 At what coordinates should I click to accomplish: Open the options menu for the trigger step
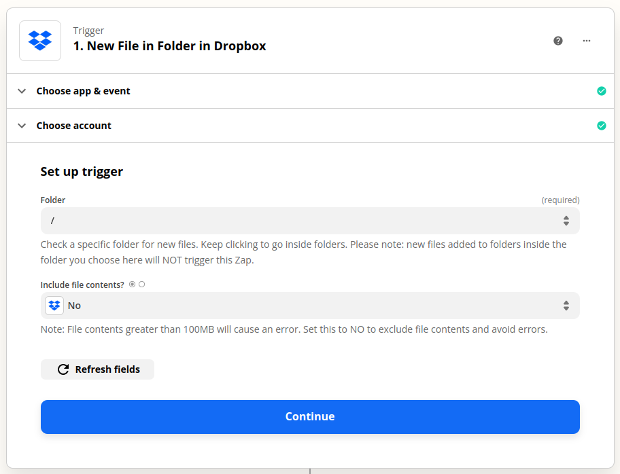[586, 41]
